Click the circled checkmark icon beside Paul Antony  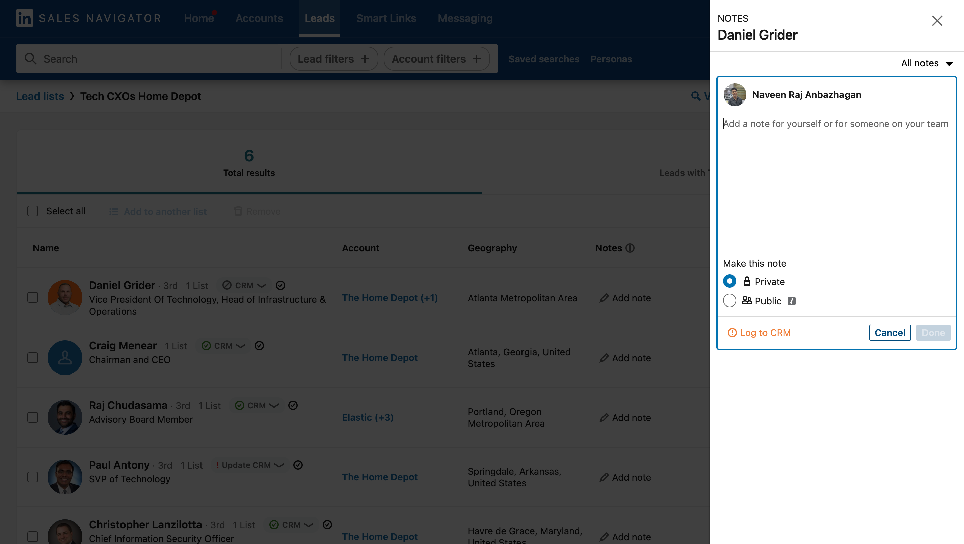[x=298, y=465]
